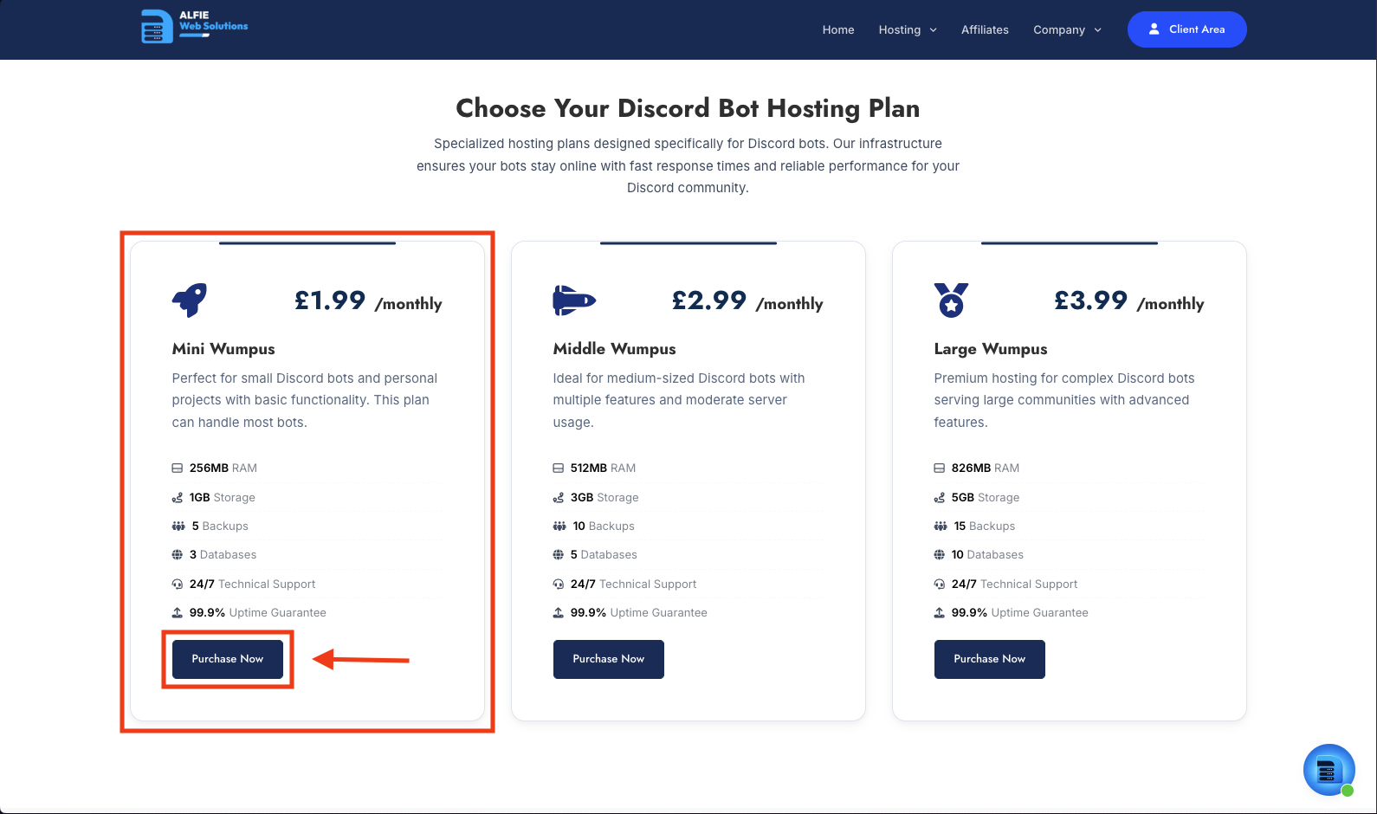Click the Large Wumpus medal icon
The image size is (1377, 814).
coord(951,300)
